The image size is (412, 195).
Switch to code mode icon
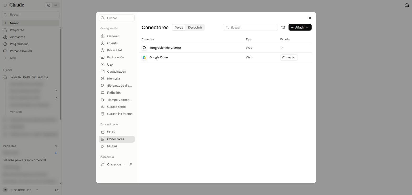pos(56,5)
